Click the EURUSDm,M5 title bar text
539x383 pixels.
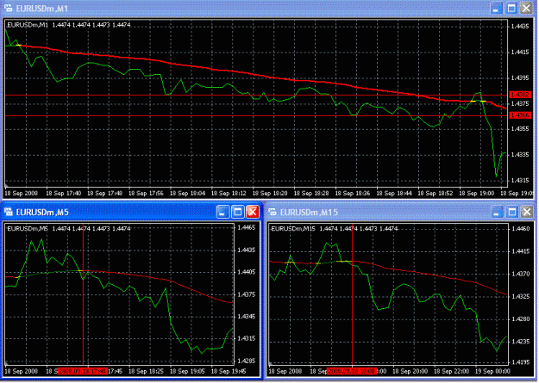click(42, 213)
